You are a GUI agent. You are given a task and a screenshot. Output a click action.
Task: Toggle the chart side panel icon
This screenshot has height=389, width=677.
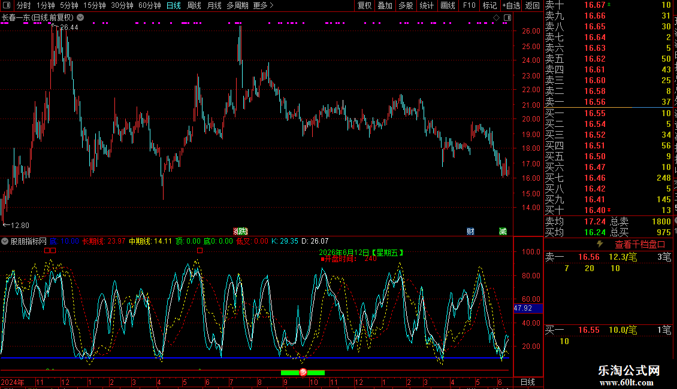[x=507, y=18]
